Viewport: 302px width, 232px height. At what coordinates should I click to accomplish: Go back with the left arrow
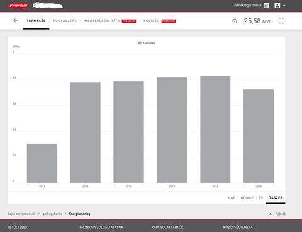15,20
